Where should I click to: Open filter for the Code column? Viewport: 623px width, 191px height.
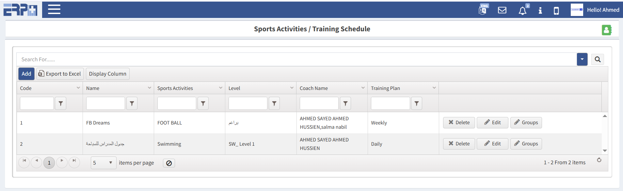[x=60, y=103]
